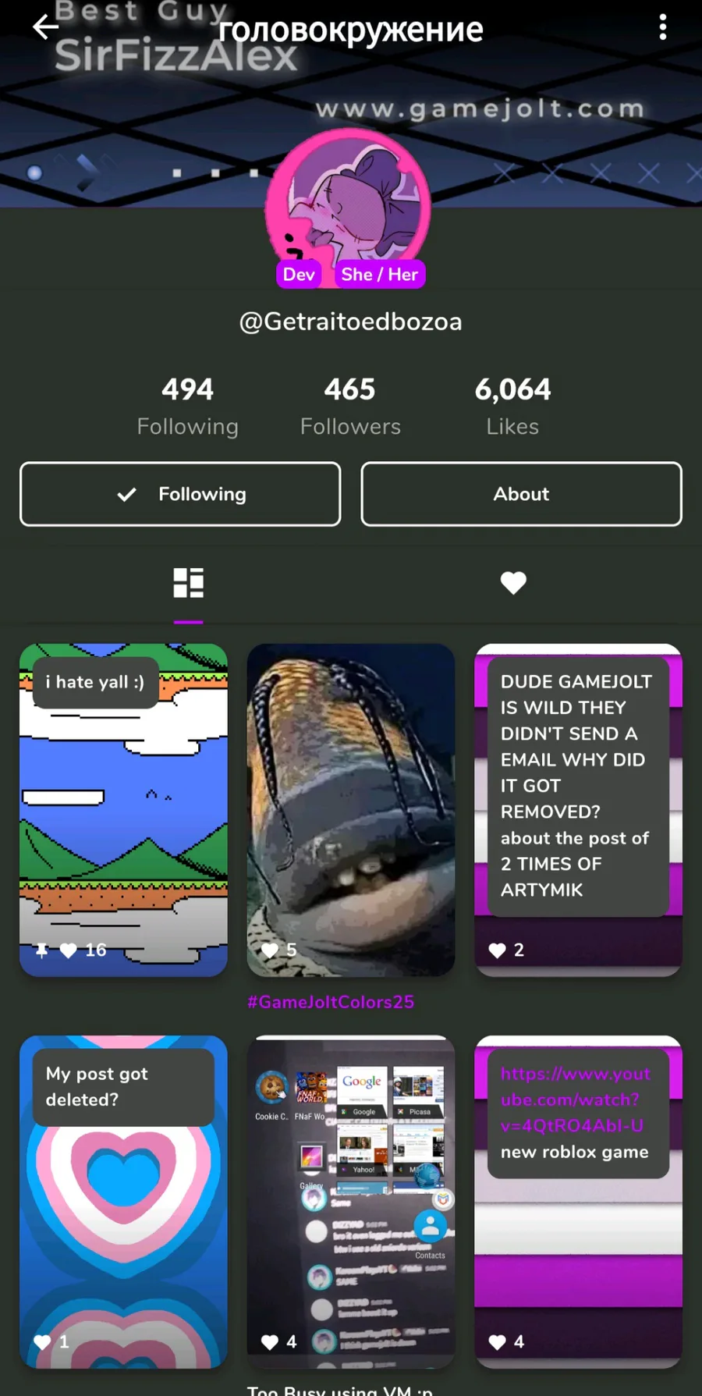Tap the back arrow icon
Screen dimensions: 702x1396
pyautogui.click(x=45, y=27)
